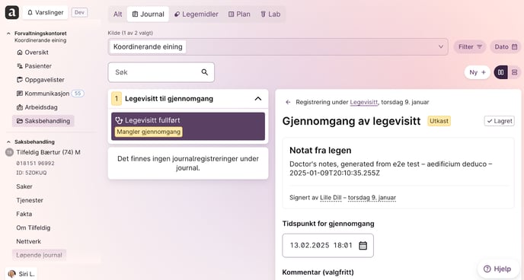The image size is (524, 280).
Task: Click the app logo icon
Action: tap(12, 13)
